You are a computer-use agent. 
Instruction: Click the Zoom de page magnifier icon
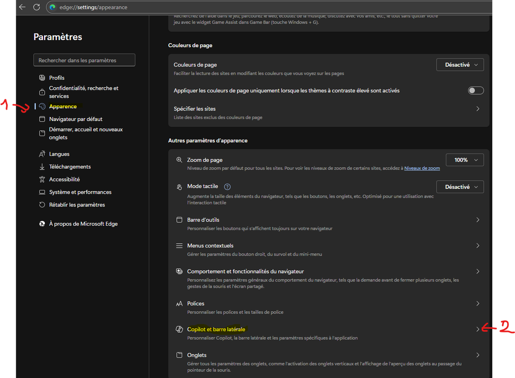(x=180, y=160)
